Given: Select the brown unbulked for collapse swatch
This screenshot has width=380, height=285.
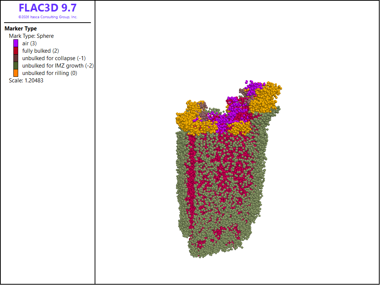Looking at the screenshot, I should (x=16, y=58).
